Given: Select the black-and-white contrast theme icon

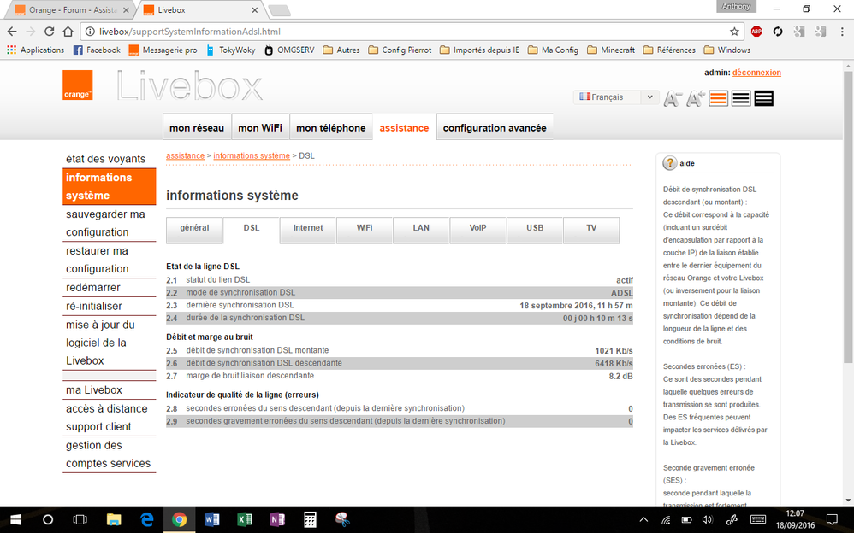Looking at the screenshot, I should [x=741, y=98].
